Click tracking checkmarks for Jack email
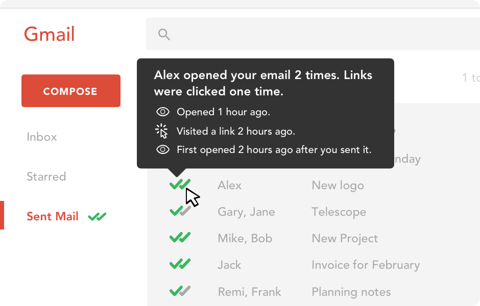This screenshot has width=480, height=306. [180, 264]
